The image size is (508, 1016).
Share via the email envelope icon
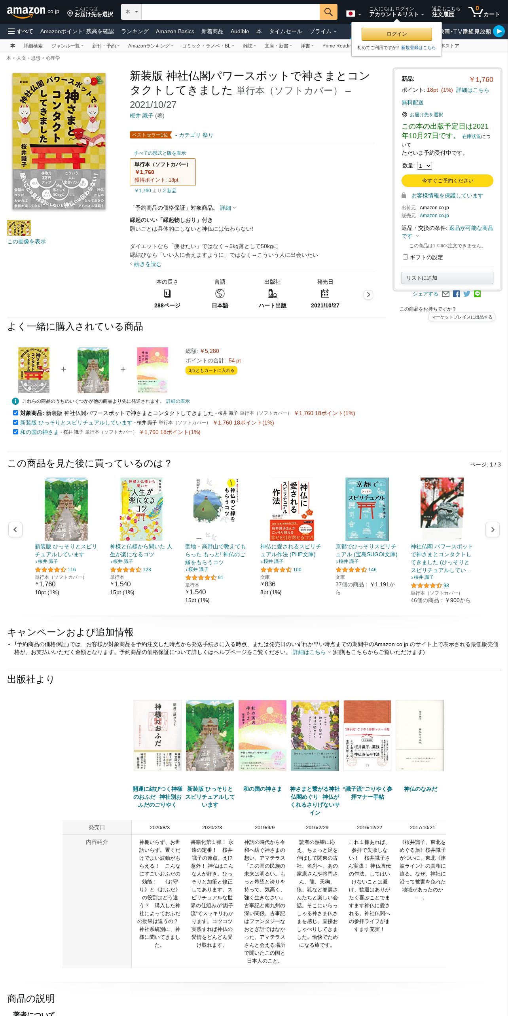[x=445, y=294]
